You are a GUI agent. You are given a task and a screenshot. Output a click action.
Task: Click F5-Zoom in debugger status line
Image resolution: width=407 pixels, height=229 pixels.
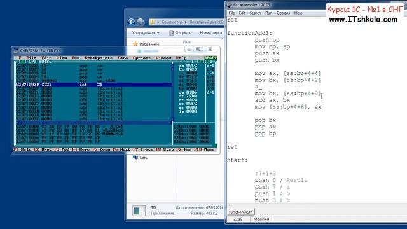(101, 149)
